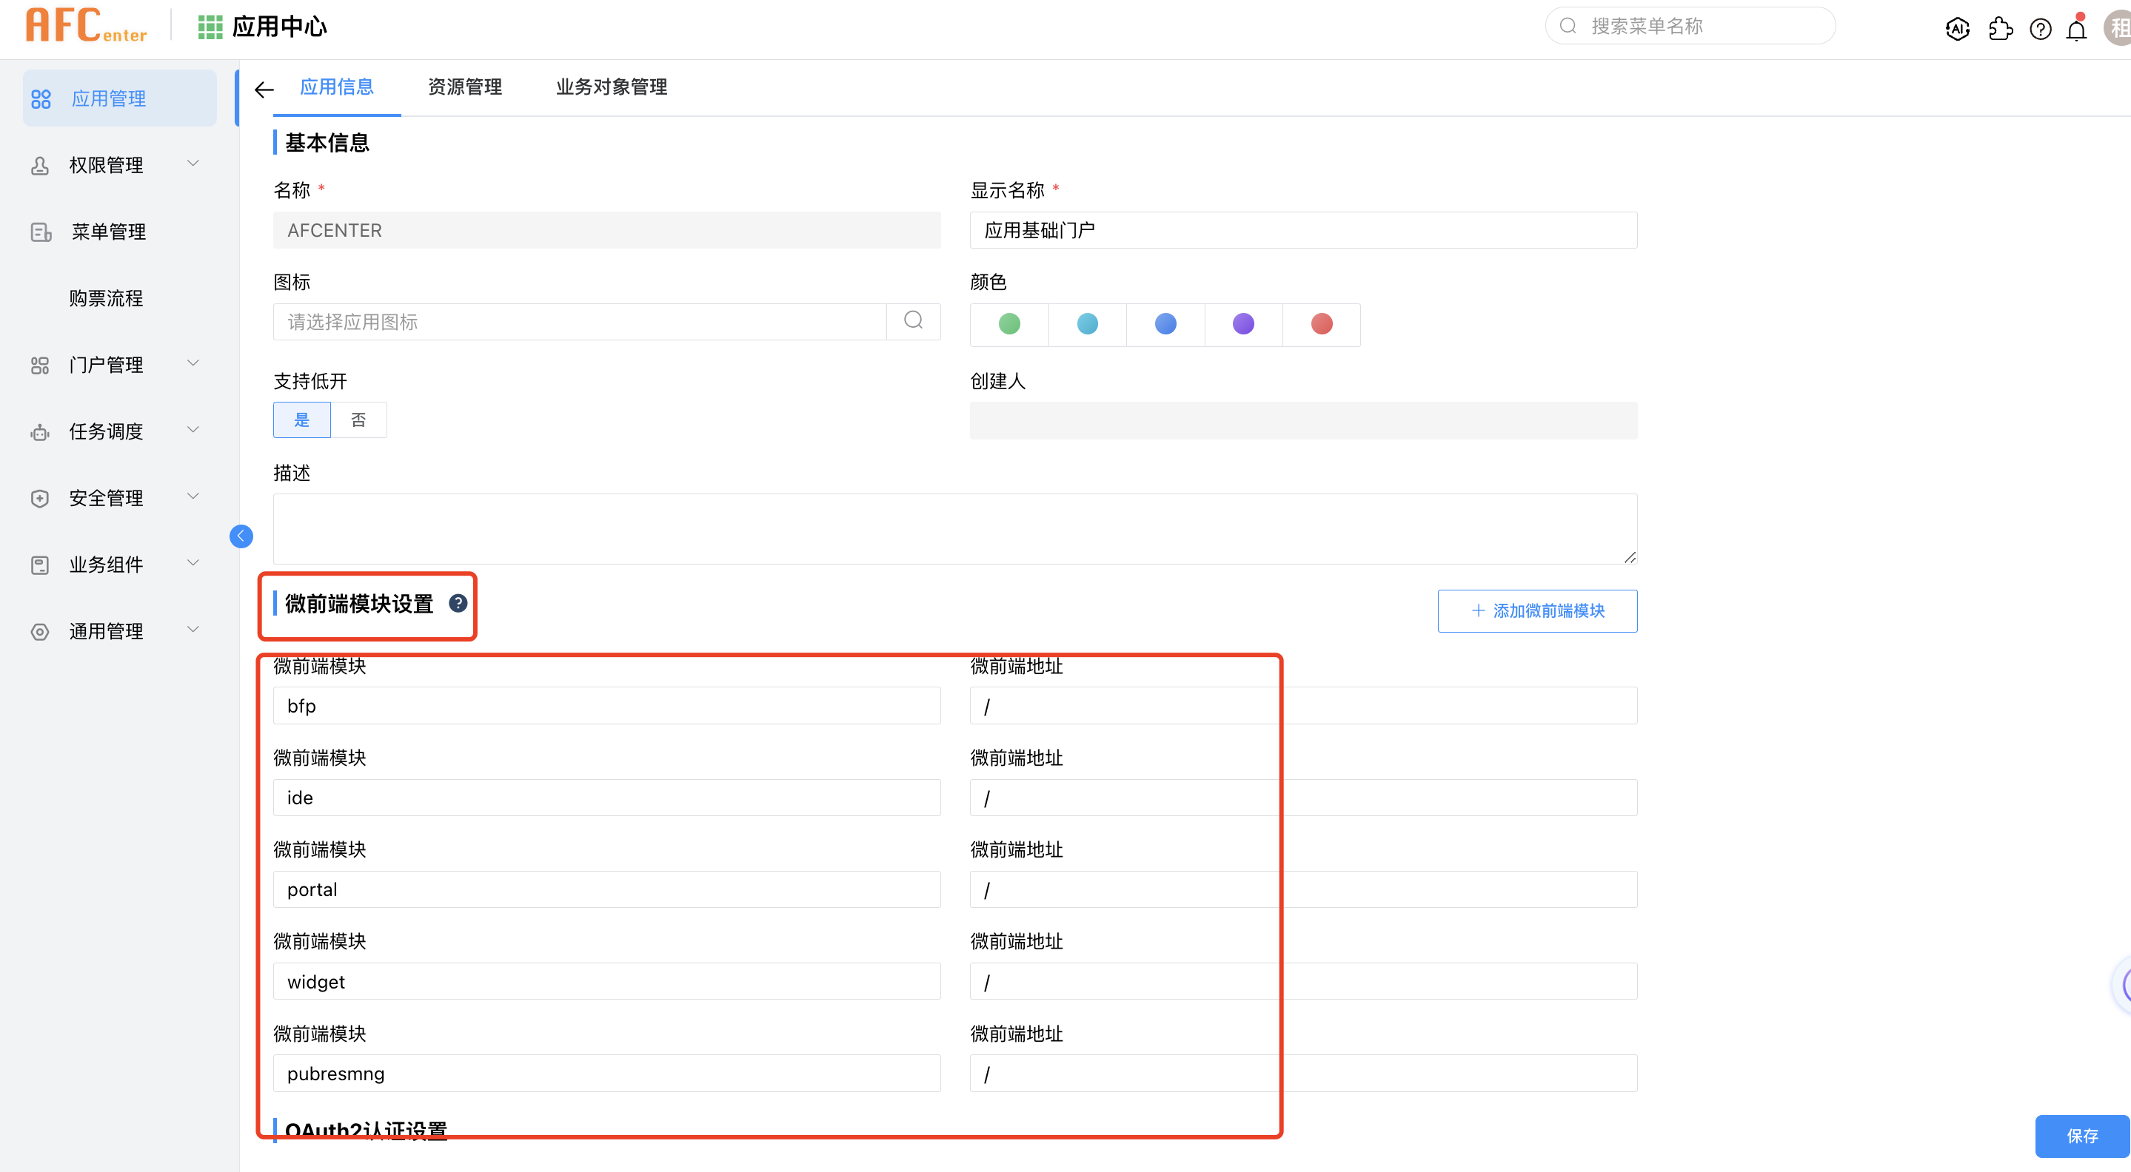The image size is (2131, 1172).
Task: Switch to the 业务对象管理 tab
Action: 612,87
